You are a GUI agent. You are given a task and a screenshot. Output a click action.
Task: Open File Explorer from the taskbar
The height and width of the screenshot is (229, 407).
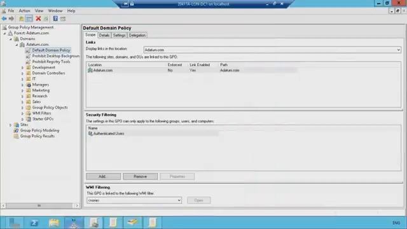[x=54, y=223]
